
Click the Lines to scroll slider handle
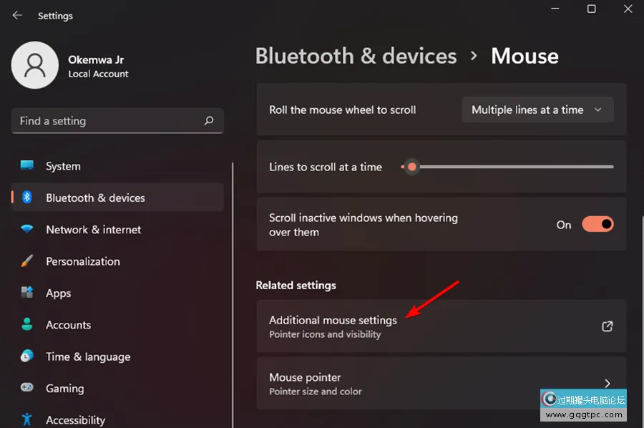pyautogui.click(x=412, y=167)
